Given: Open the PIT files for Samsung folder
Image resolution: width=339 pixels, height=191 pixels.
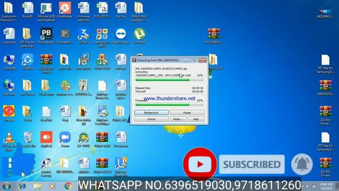Looking at the screenshot, I should click(28, 38).
